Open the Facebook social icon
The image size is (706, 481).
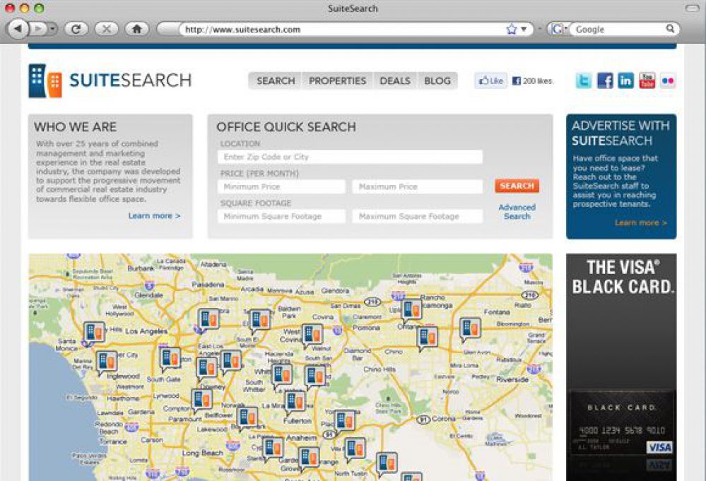605,81
